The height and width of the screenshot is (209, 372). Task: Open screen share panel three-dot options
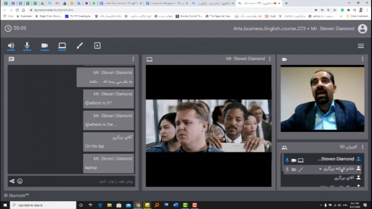(x=270, y=59)
